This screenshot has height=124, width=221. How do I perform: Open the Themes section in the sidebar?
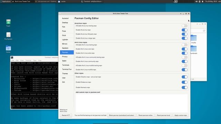point(67,73)
